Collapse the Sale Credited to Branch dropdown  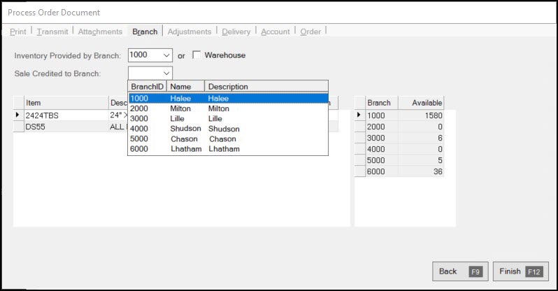tap(166, 73)
